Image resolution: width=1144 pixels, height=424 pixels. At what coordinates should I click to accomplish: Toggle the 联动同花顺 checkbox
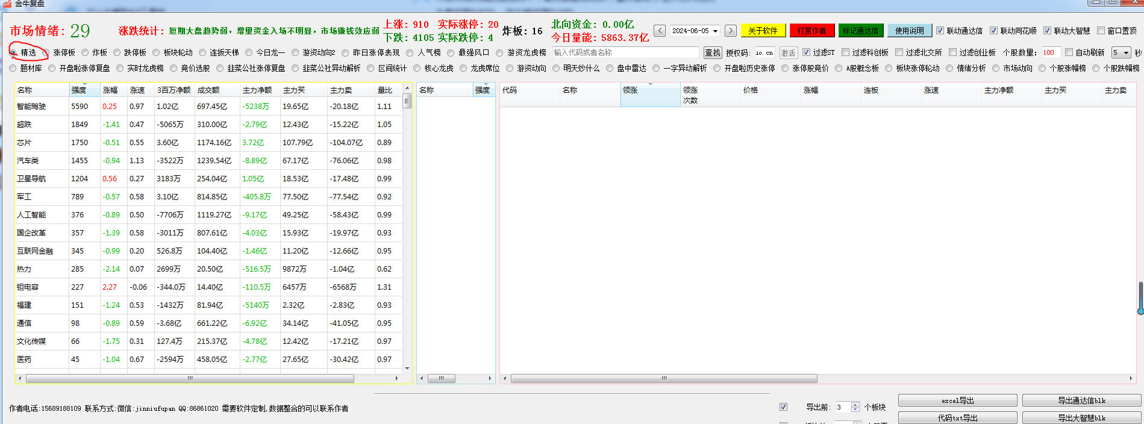(993, 31)
